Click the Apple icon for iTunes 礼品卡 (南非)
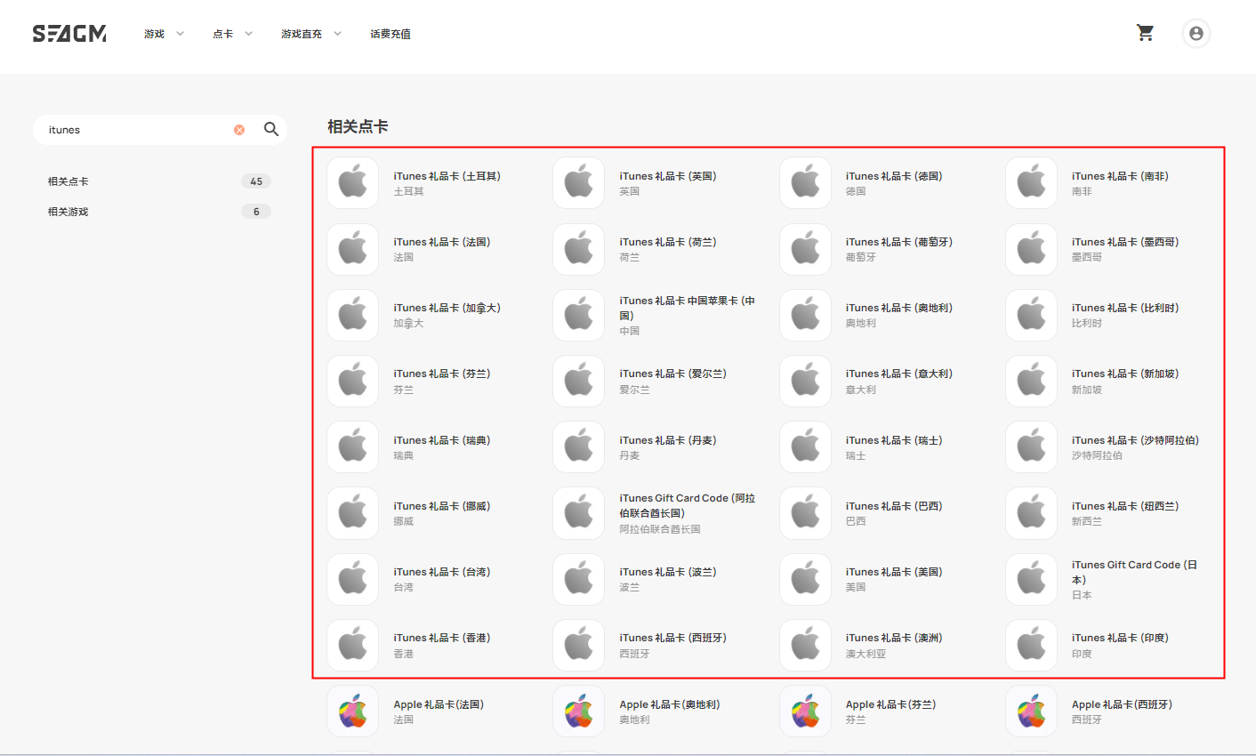1256x756 pixels. click(1032, 182)
